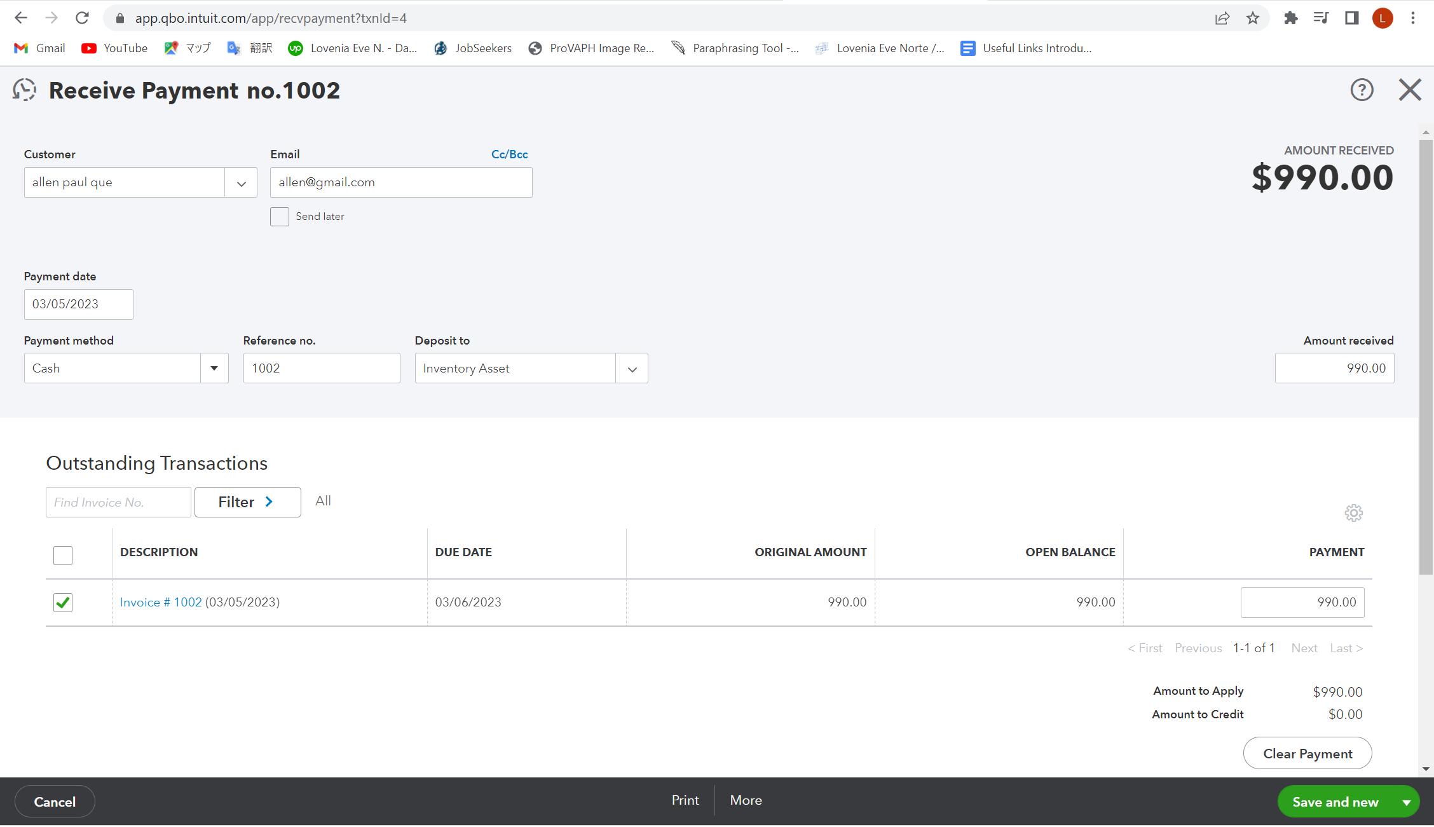Viewport: 1434px width, 827px height.
Task: Open the Payment method dropdown arrow
Action: tap(214, 369)
